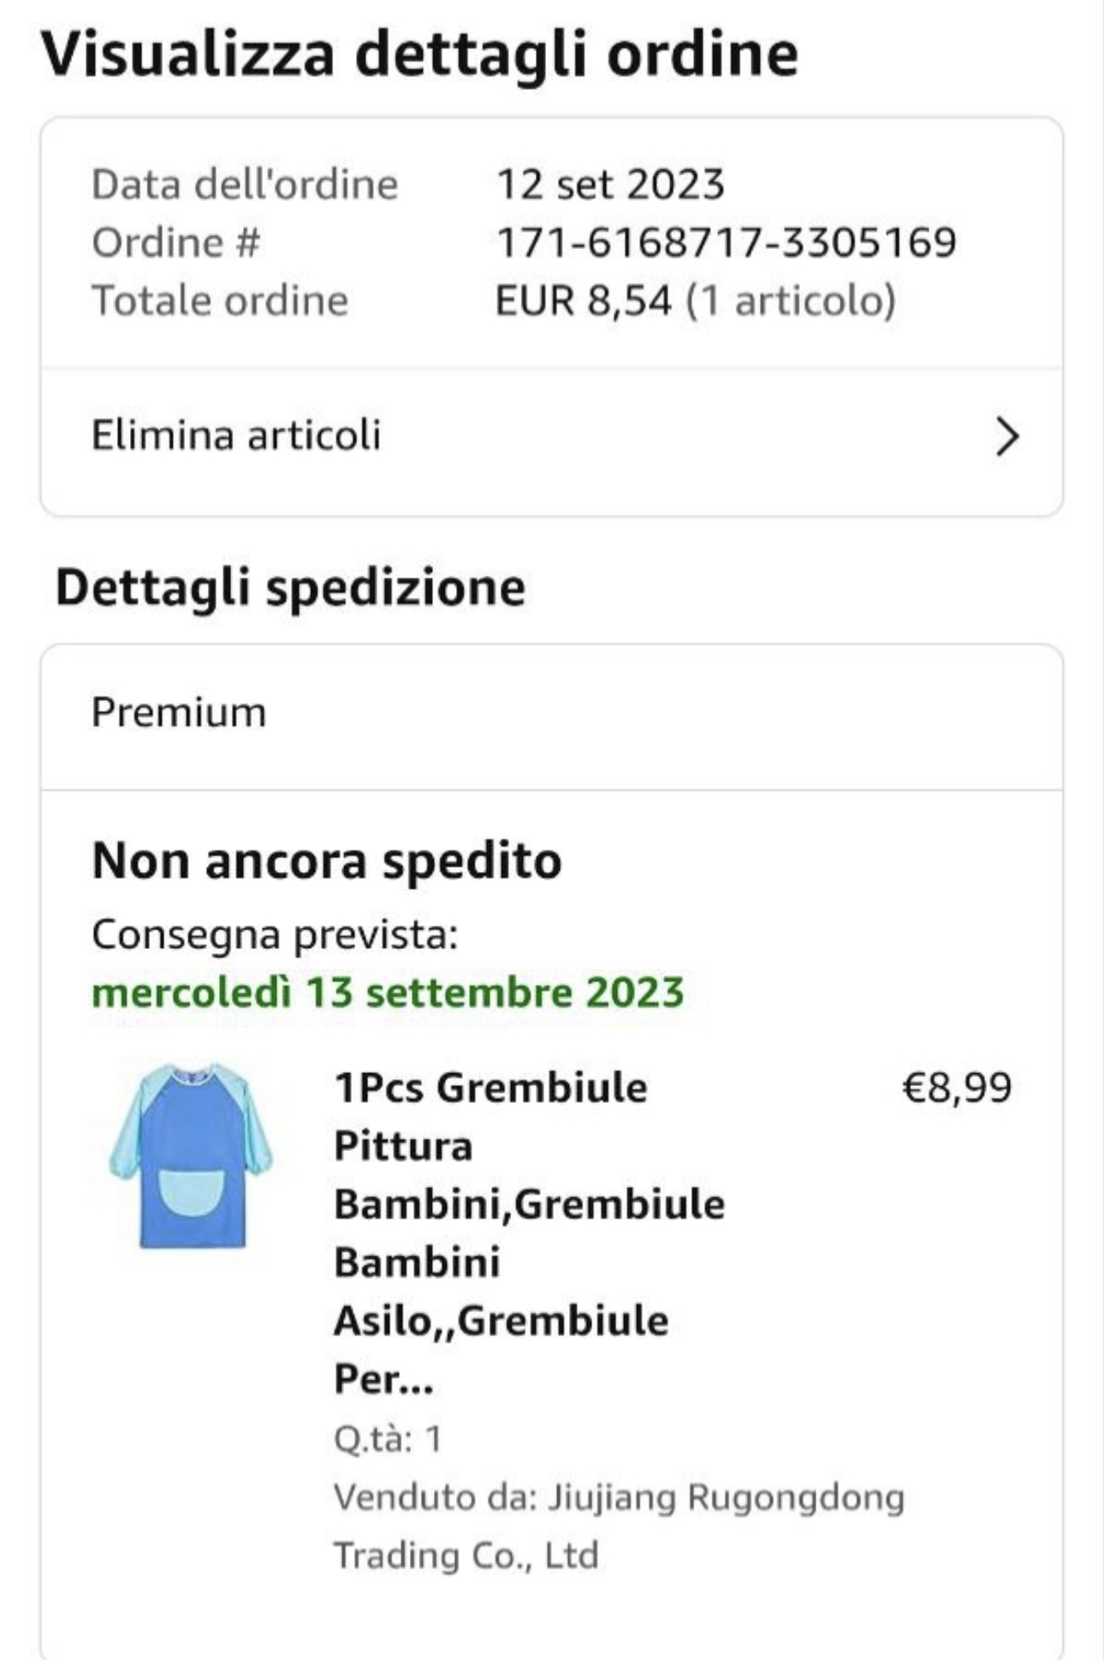Screen dimensions: 1104x1660
Task: Open the Elimina articoli chevron arrow
Action: coord(1007,436)
